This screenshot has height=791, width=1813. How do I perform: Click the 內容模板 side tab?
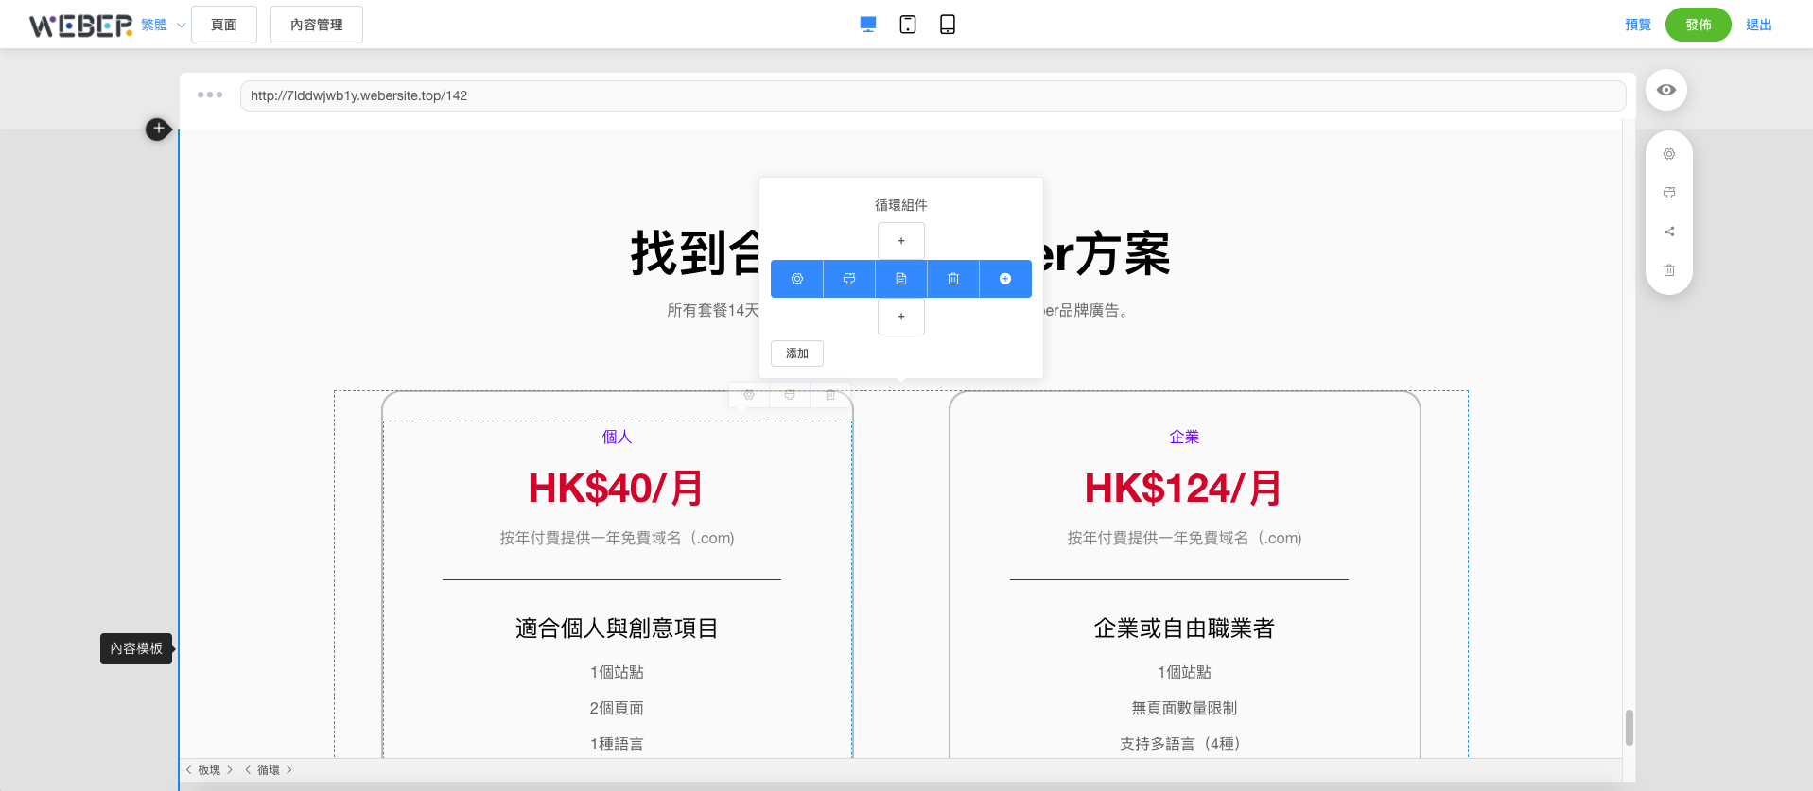136,648
